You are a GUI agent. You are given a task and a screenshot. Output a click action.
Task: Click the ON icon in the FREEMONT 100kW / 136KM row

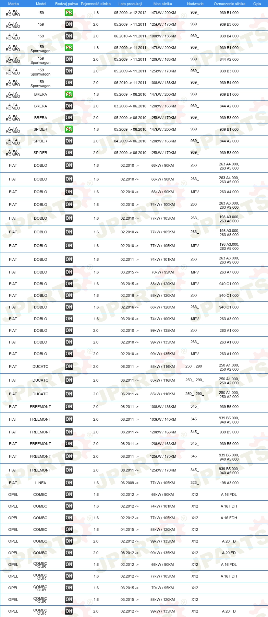pyautogui.click(x=69, y=407)
